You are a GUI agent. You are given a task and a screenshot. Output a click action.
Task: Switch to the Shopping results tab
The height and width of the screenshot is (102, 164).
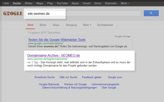coord(71,25)
